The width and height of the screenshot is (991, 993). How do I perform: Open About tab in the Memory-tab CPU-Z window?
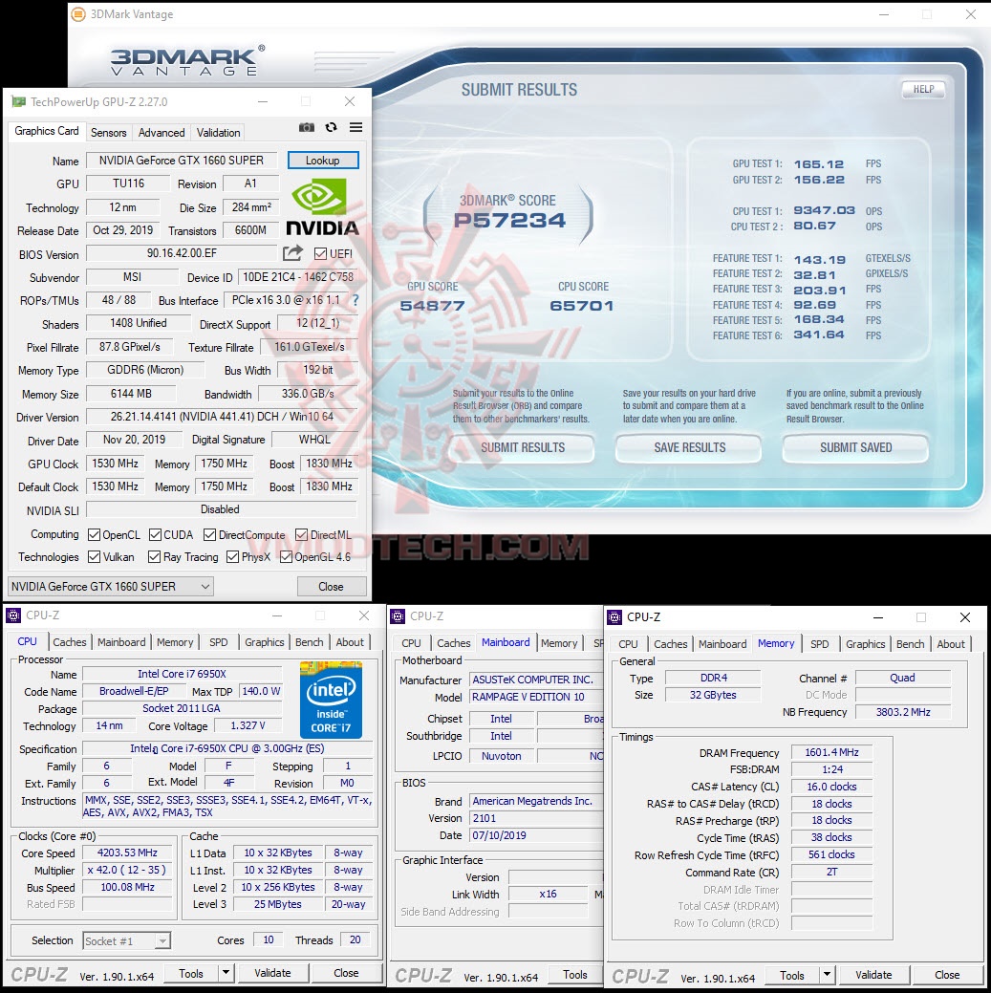pos(951,644)
